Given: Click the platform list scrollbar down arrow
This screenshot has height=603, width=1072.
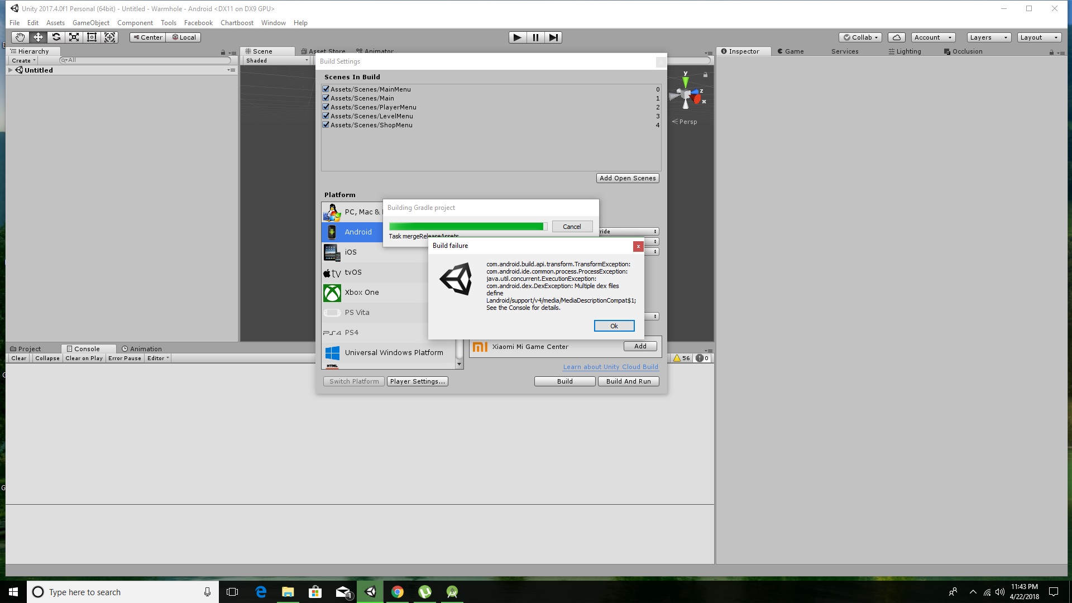Looking at the screenshot, I should [x=460, y=365].
